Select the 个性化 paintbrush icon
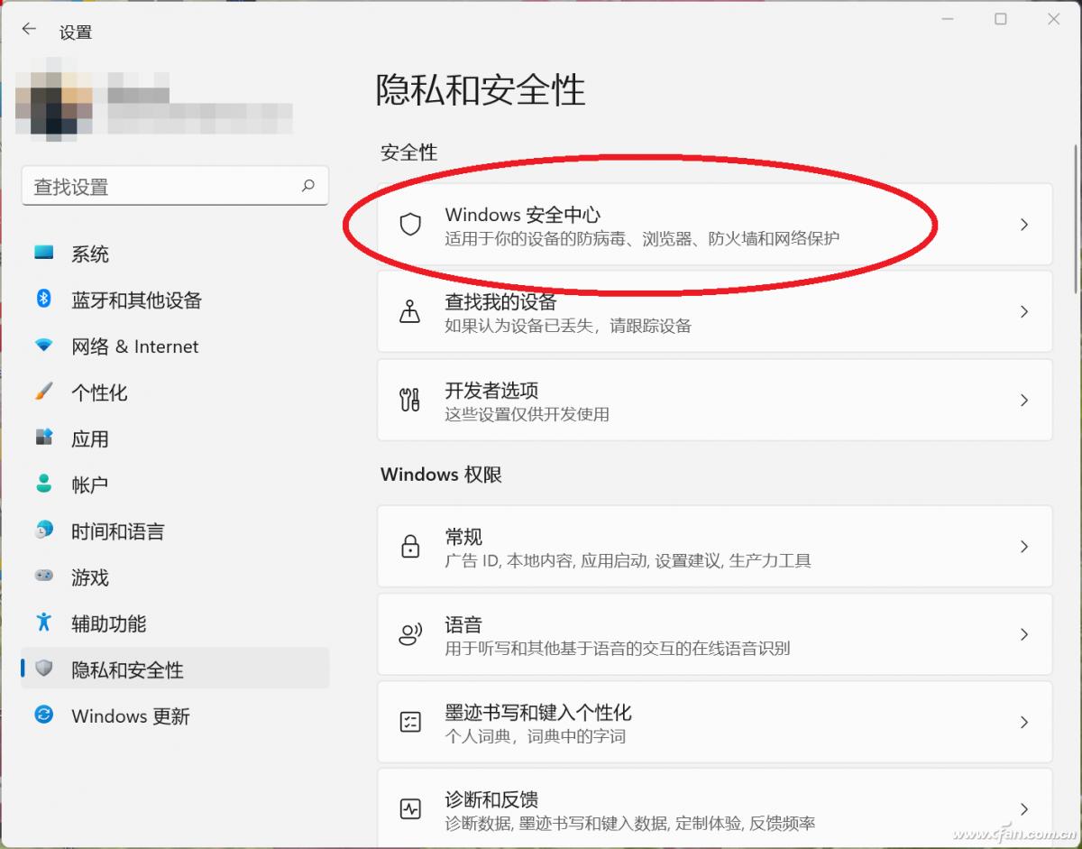Image resolution: width=1082 pixels, height=849 pixels. click(43, 392)
